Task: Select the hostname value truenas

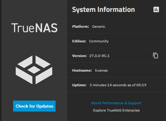Action: pos(101,70)
